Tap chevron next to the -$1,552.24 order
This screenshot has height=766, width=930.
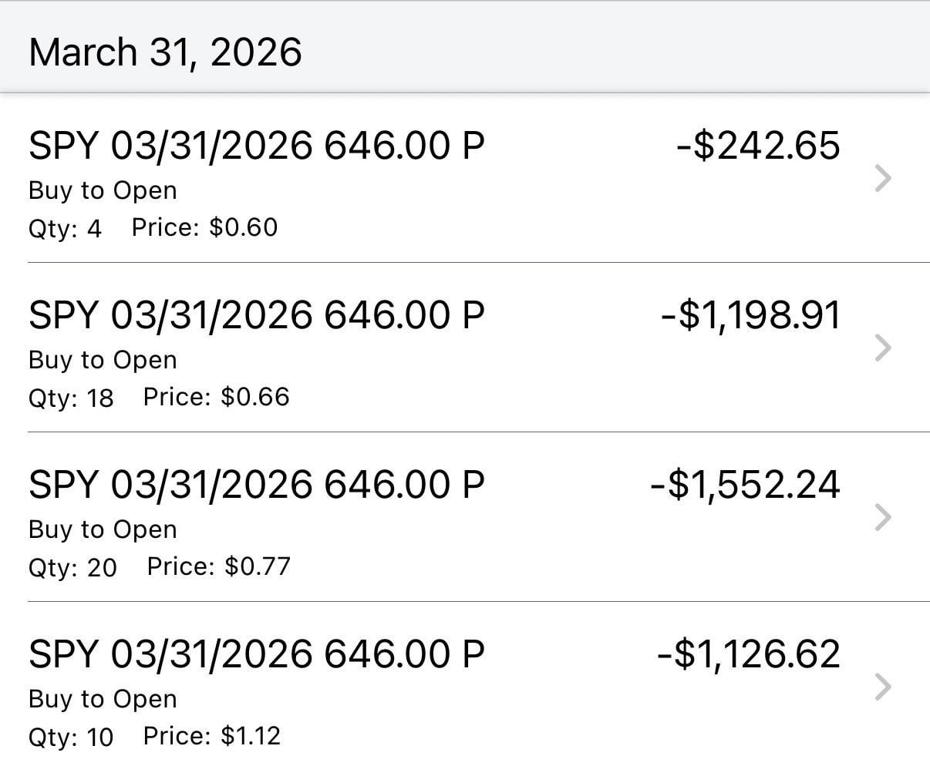[884, 518]
